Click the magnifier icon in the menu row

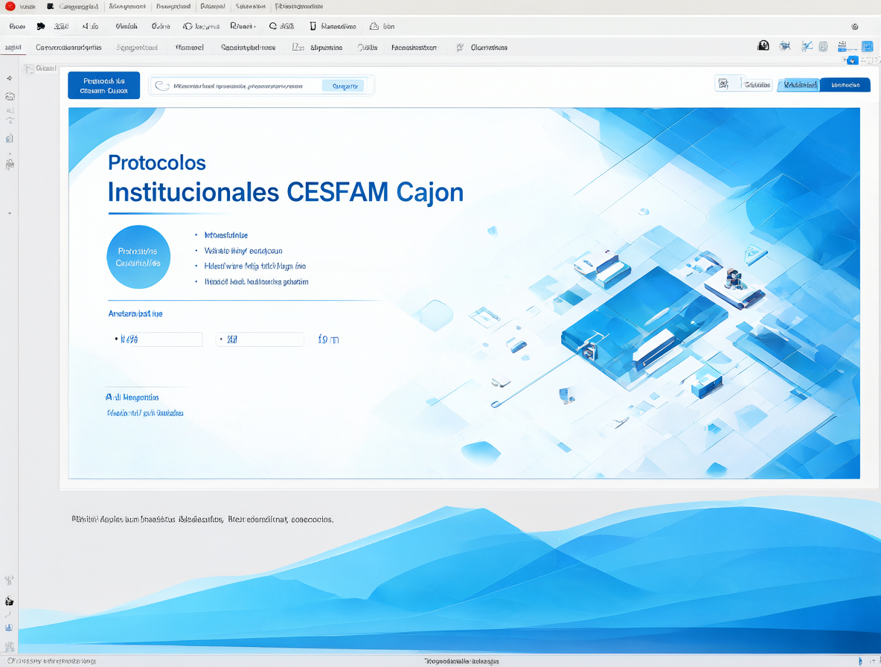(273, 26)
